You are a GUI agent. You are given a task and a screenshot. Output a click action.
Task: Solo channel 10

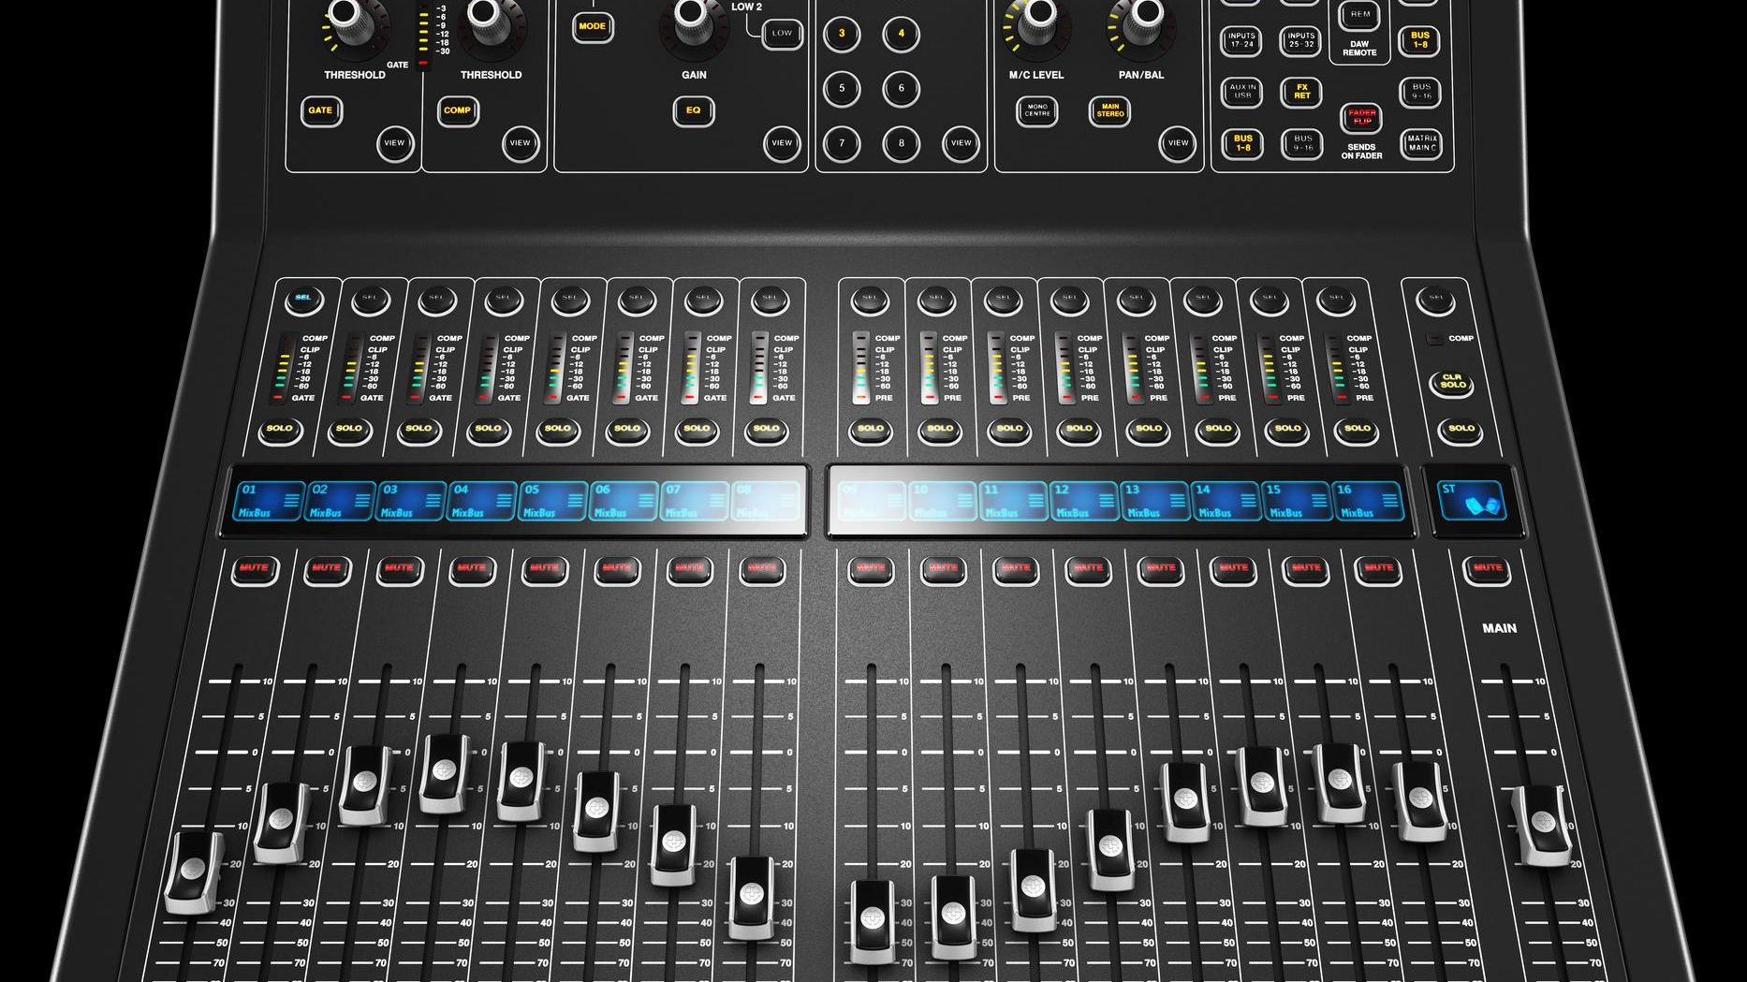940,431
